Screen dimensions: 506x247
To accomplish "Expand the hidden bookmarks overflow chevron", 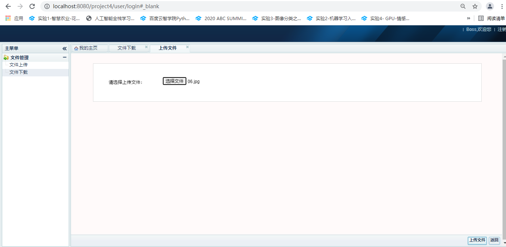I will tap(468, 18).
